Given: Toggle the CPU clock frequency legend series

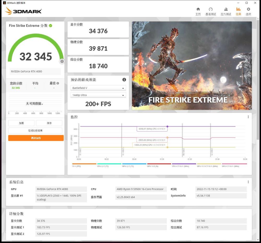Looking at the screenshot, I should (184, 165).
